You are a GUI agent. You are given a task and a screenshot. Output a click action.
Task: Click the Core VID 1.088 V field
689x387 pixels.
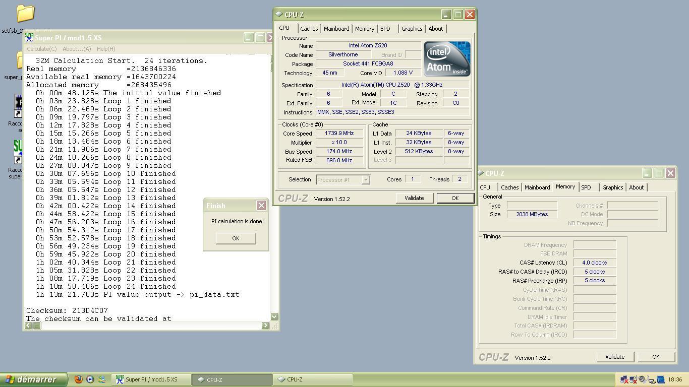pyautogui.click(x=403, y=73)
